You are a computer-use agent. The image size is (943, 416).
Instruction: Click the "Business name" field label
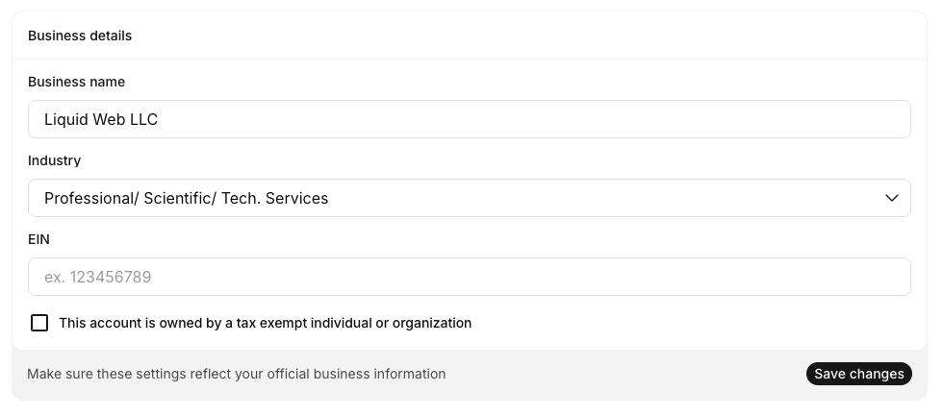pos(76,82)
